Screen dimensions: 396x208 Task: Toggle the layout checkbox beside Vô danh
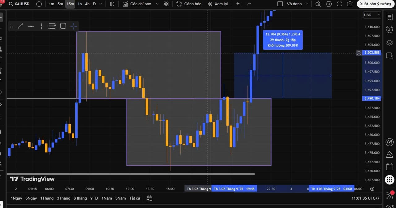(280, 4)
